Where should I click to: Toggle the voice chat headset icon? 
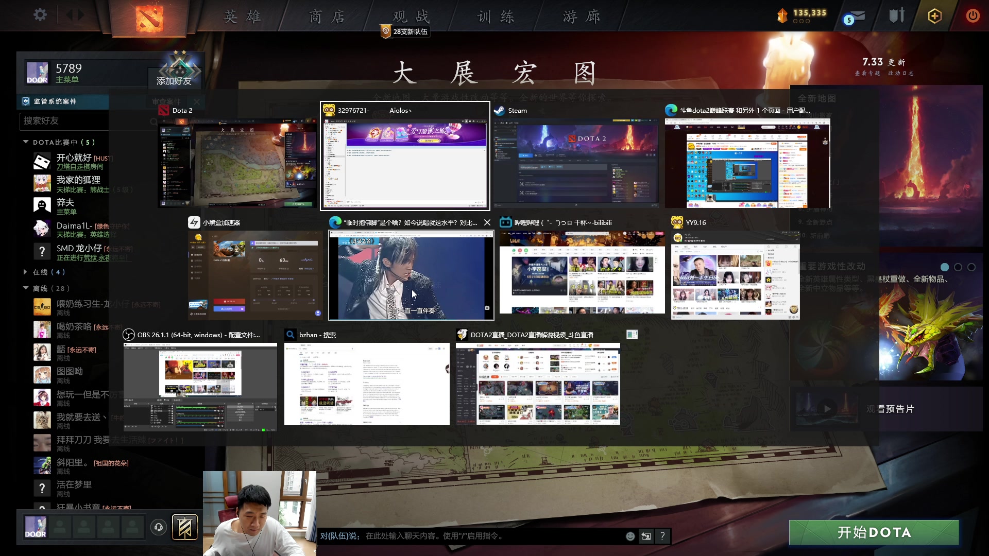click(x=159, y=527)
